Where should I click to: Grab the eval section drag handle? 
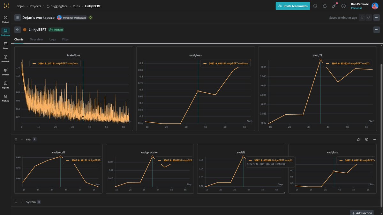click(x=16, y=139)
